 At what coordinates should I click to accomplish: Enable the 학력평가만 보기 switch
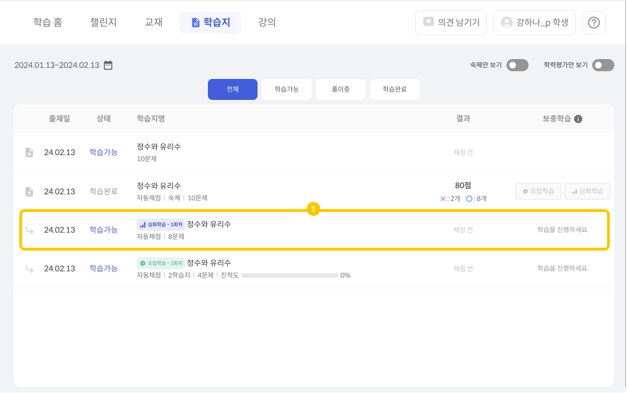click(x=603, y=65)
